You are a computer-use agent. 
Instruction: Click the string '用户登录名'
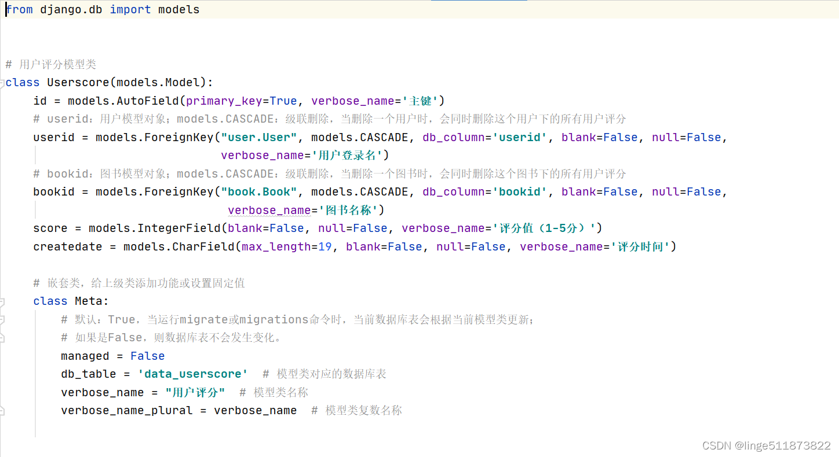point(347,155)
